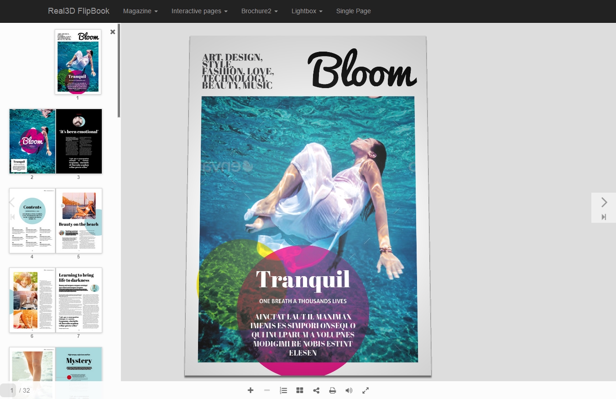The width and height of the screenshot is (616, 399).
Task: Share the flipbook via the share icon
Action: tap(316, 390)
